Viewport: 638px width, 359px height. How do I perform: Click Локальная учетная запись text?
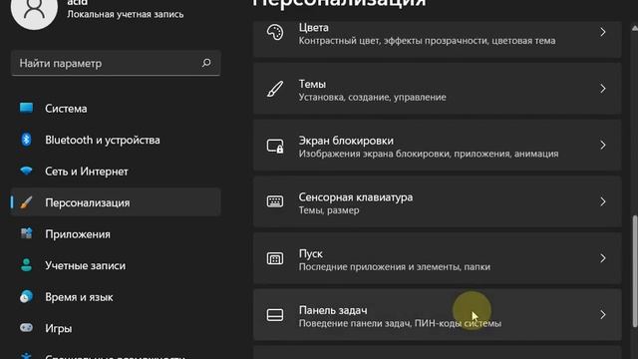point(126,14)
